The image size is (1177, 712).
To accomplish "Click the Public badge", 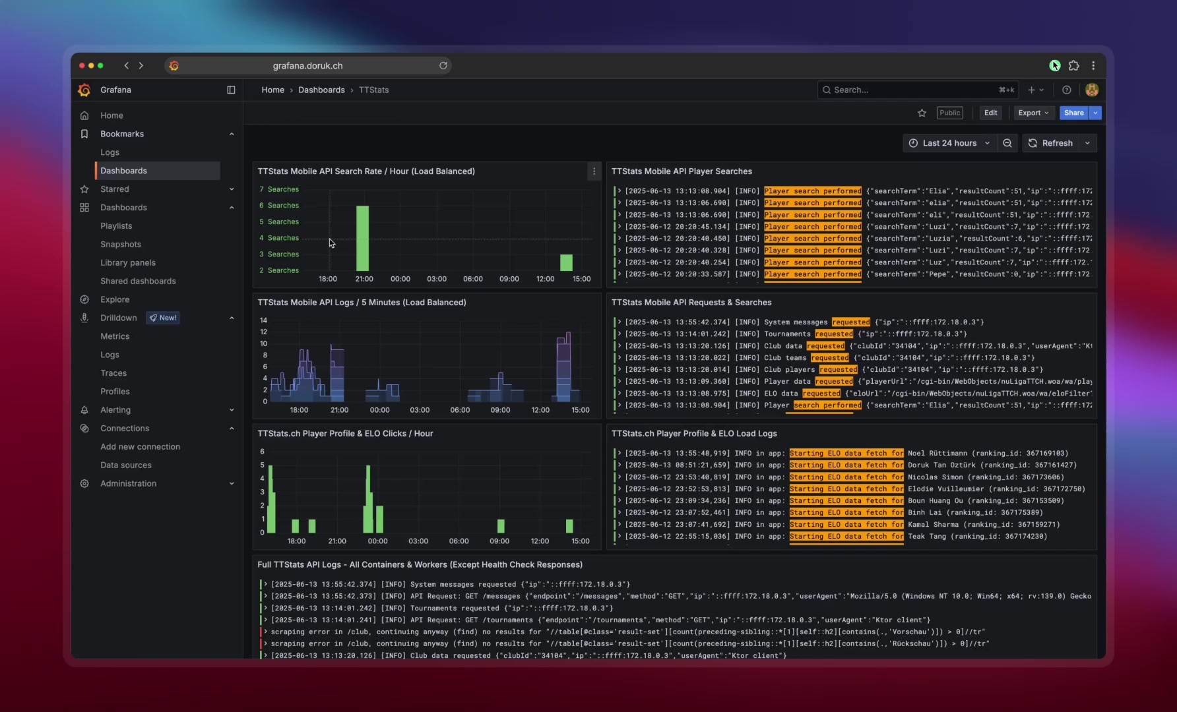I will click(950, 113).
